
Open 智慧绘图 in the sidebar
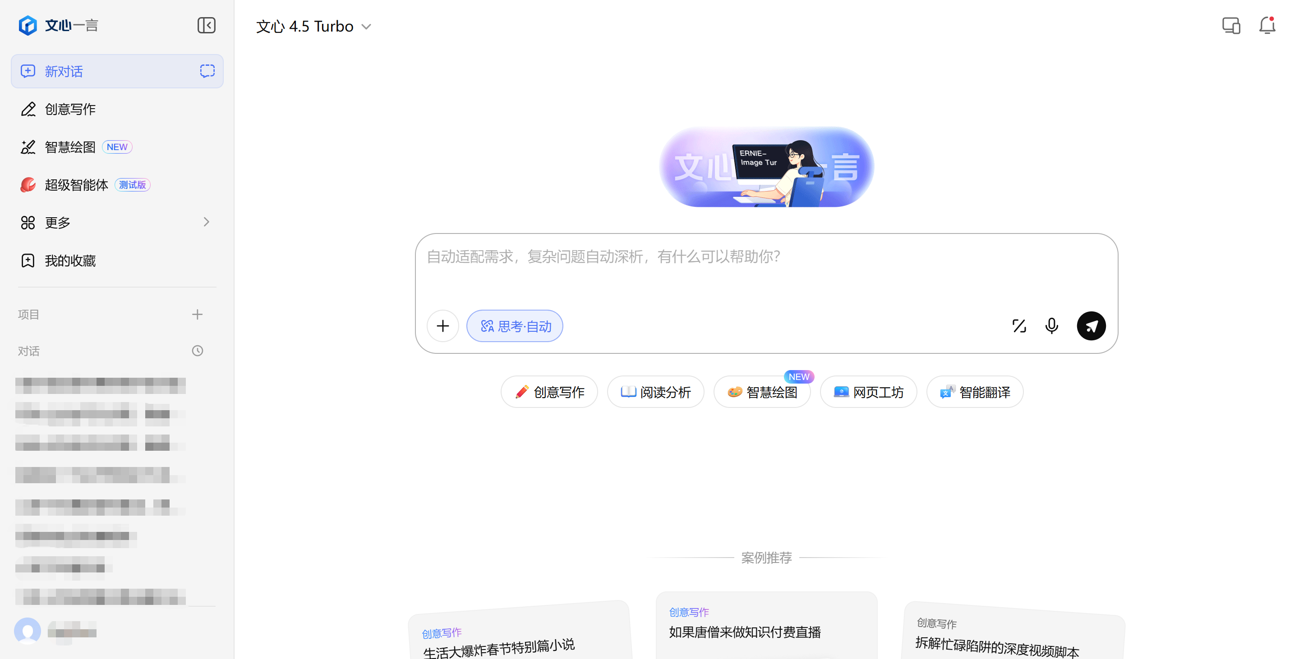coord(117,147)
